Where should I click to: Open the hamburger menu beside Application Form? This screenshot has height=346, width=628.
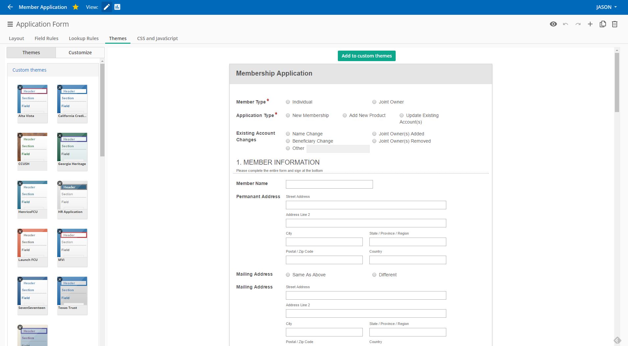10,24
